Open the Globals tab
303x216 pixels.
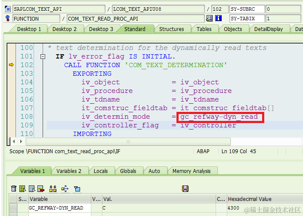[x=128, y=171]
